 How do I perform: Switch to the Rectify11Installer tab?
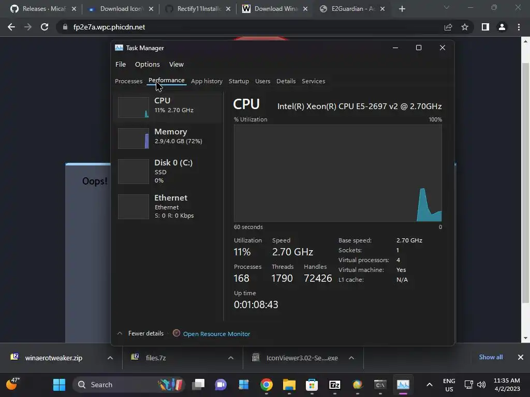(198, 9)
